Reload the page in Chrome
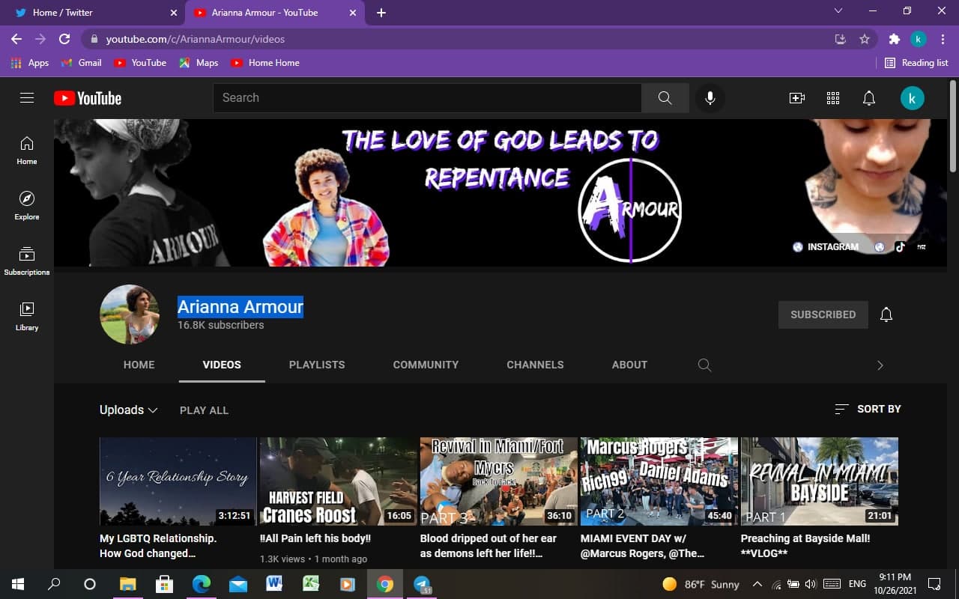 coord(64,39)
